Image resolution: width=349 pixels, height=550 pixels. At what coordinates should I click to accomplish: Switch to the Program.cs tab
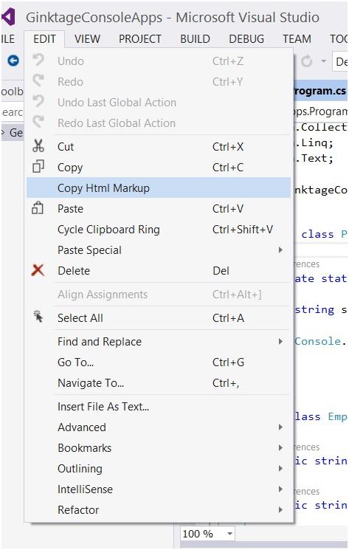pos(319,91)
